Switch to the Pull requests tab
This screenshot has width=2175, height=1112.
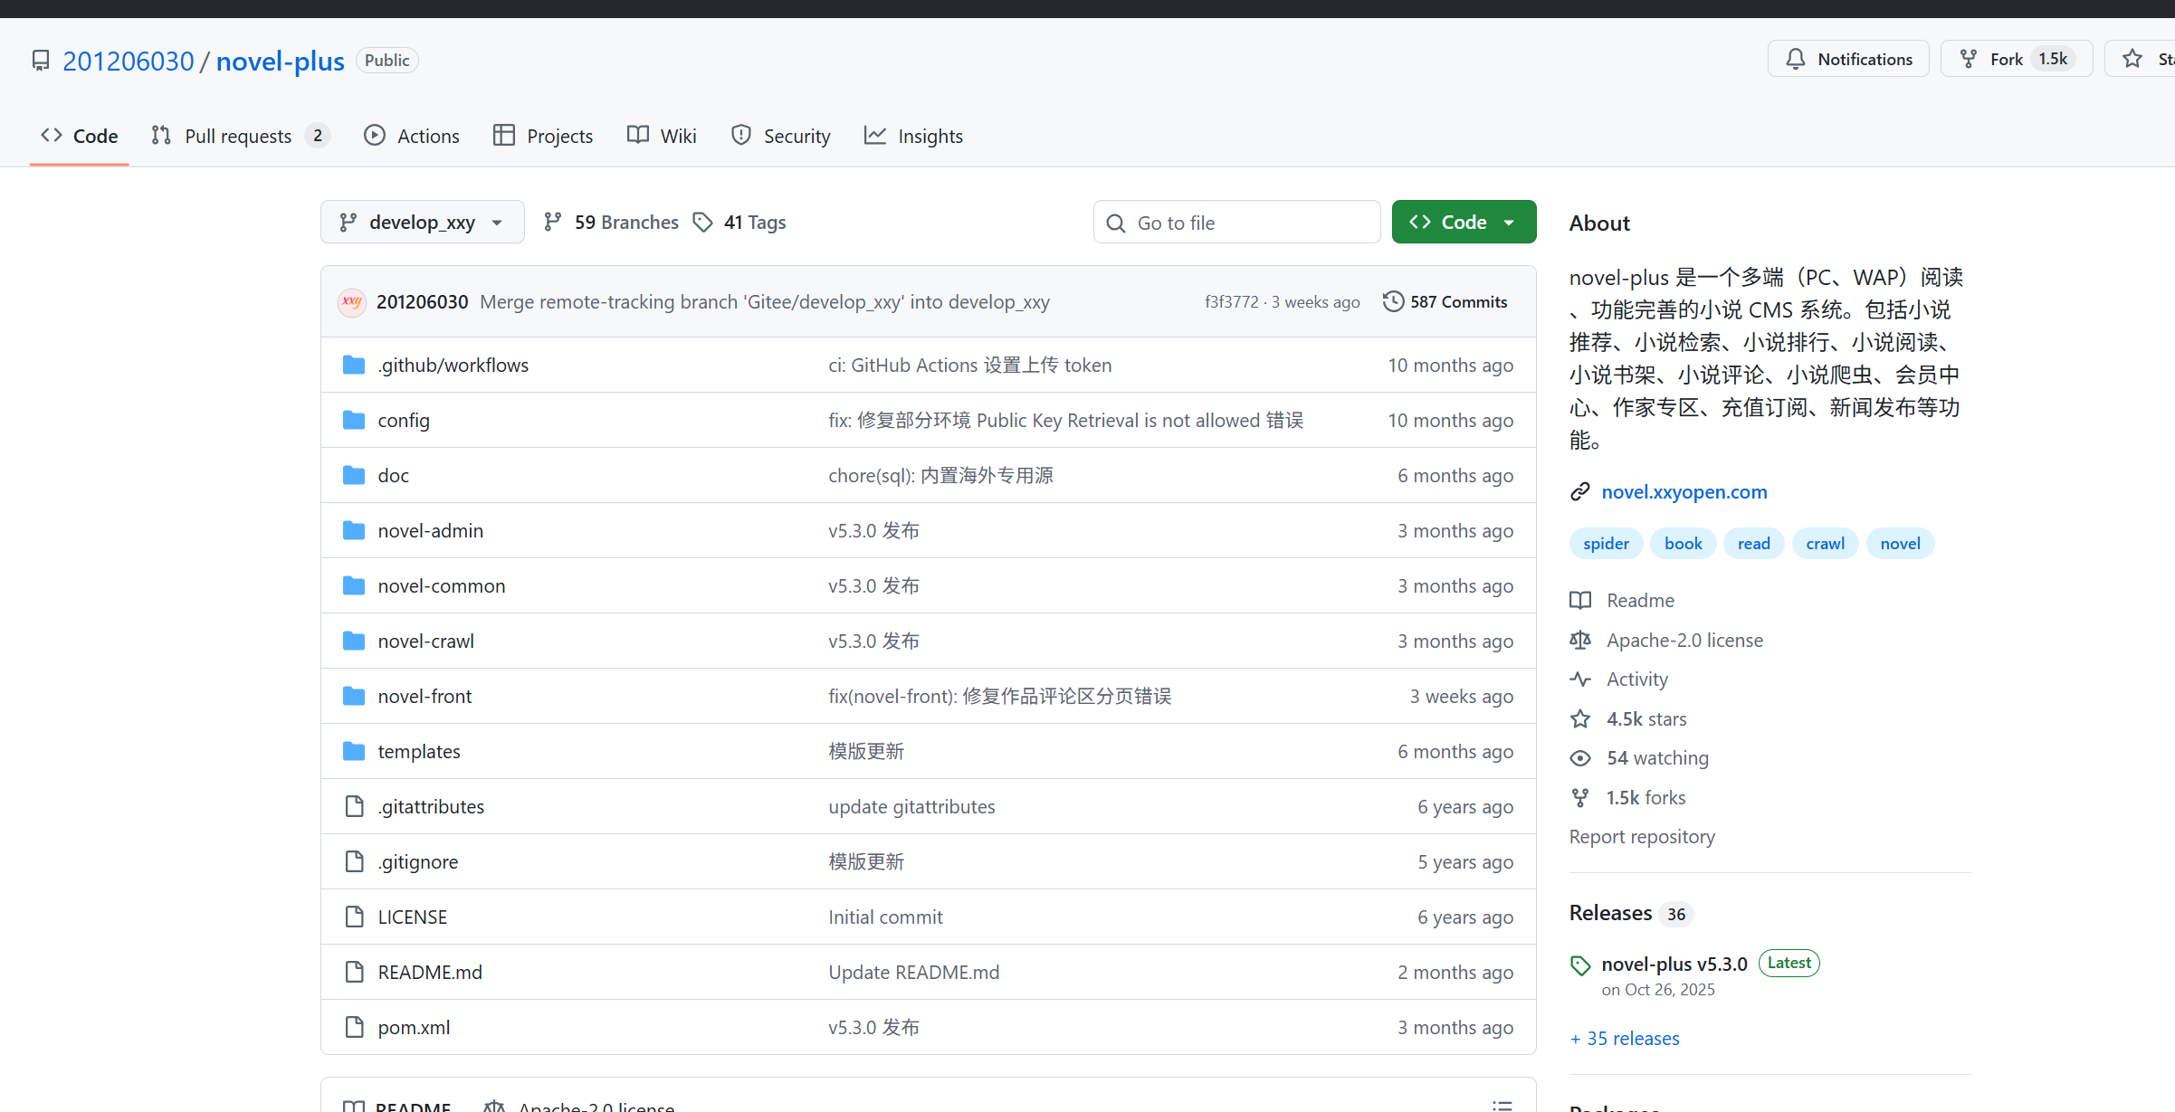point(238,136)
